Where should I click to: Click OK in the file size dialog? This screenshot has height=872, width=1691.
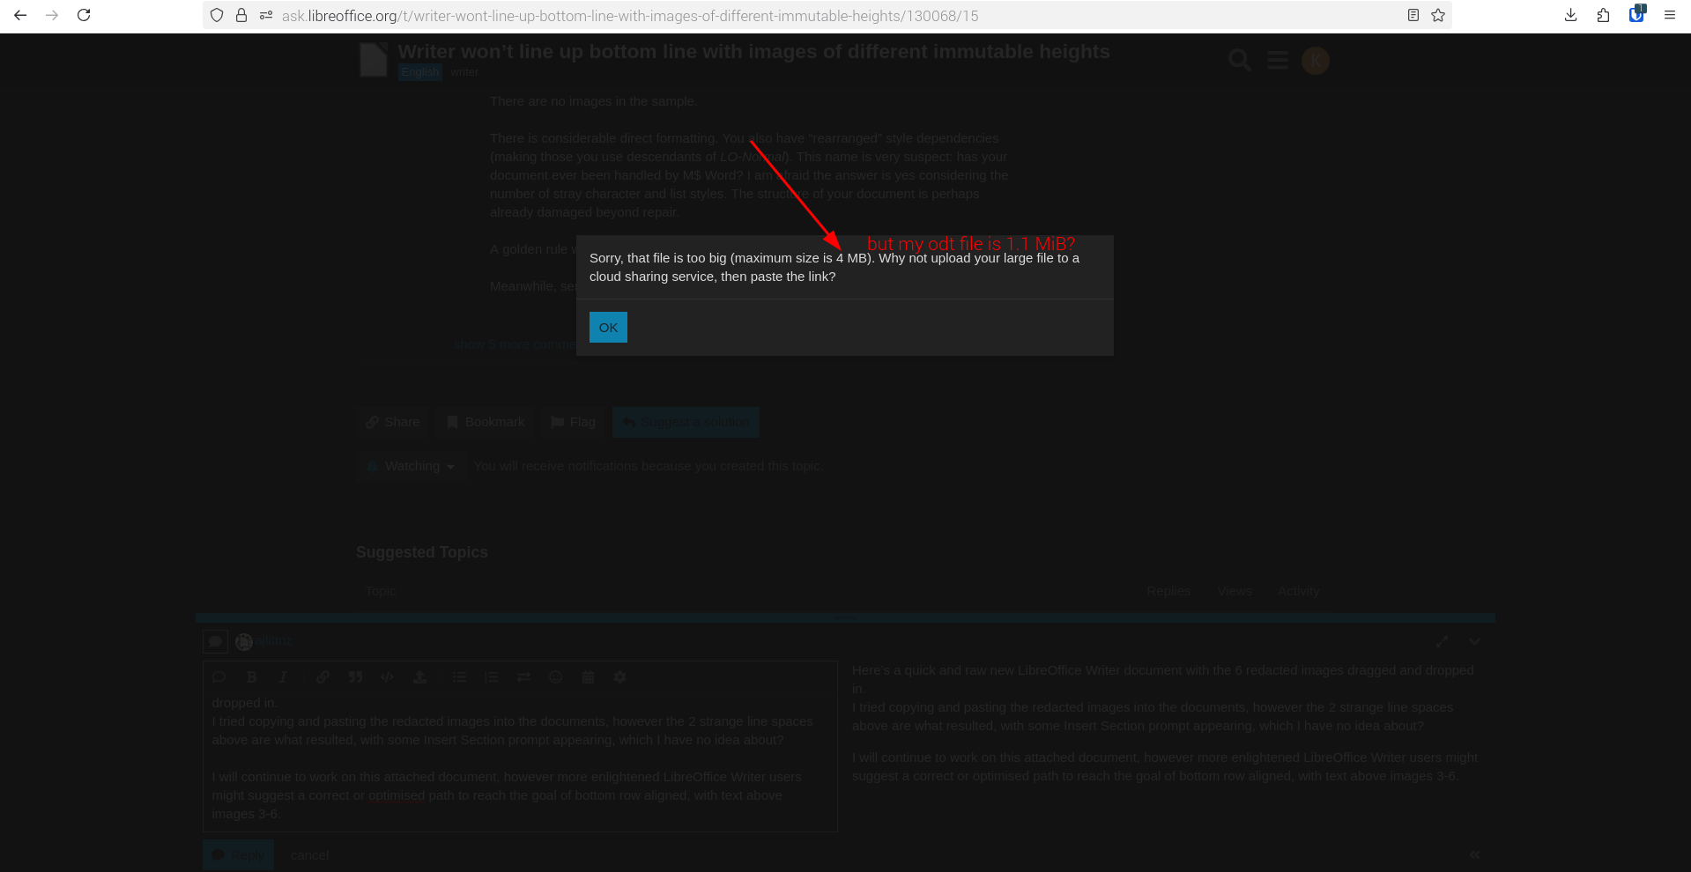[608, 328]
